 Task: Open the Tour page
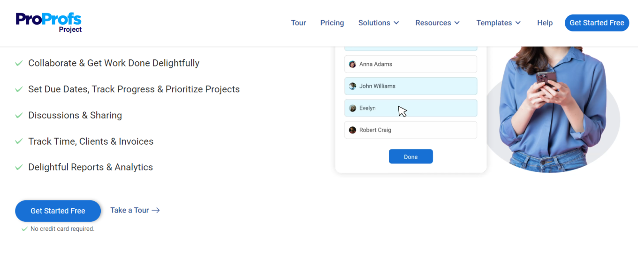[x=298, y=23]
